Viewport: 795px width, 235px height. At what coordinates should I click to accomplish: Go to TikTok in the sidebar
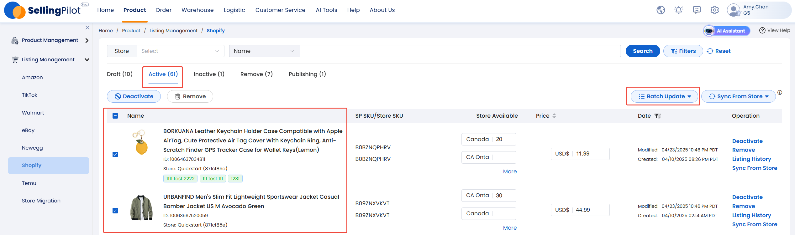tap(29, 95)
